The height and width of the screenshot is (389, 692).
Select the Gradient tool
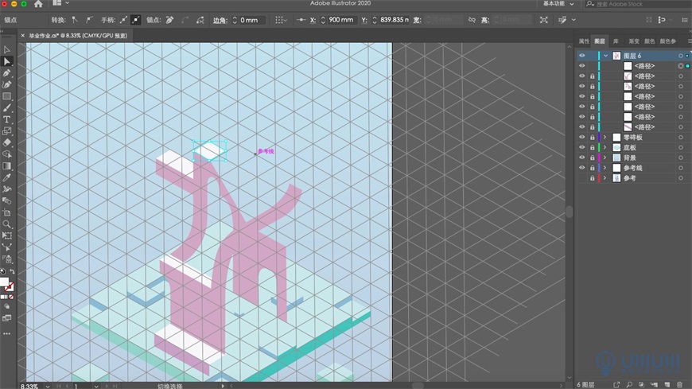tap(6, 166)
